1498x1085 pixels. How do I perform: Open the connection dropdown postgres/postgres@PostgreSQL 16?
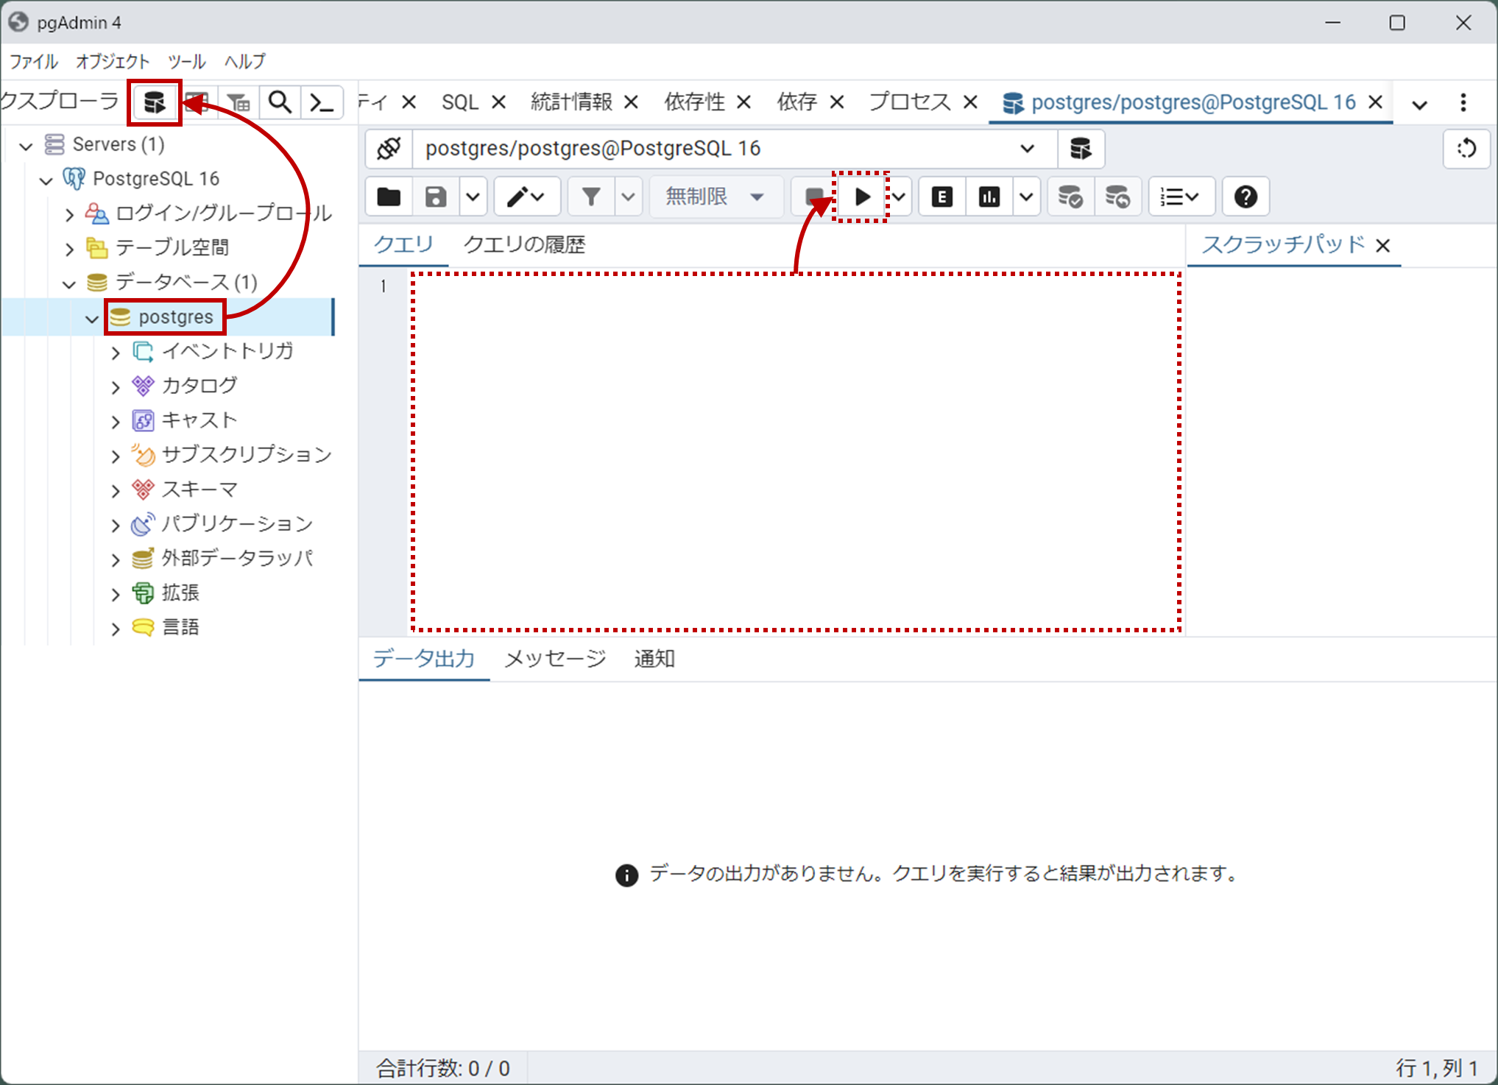click(x=735, y=149)
